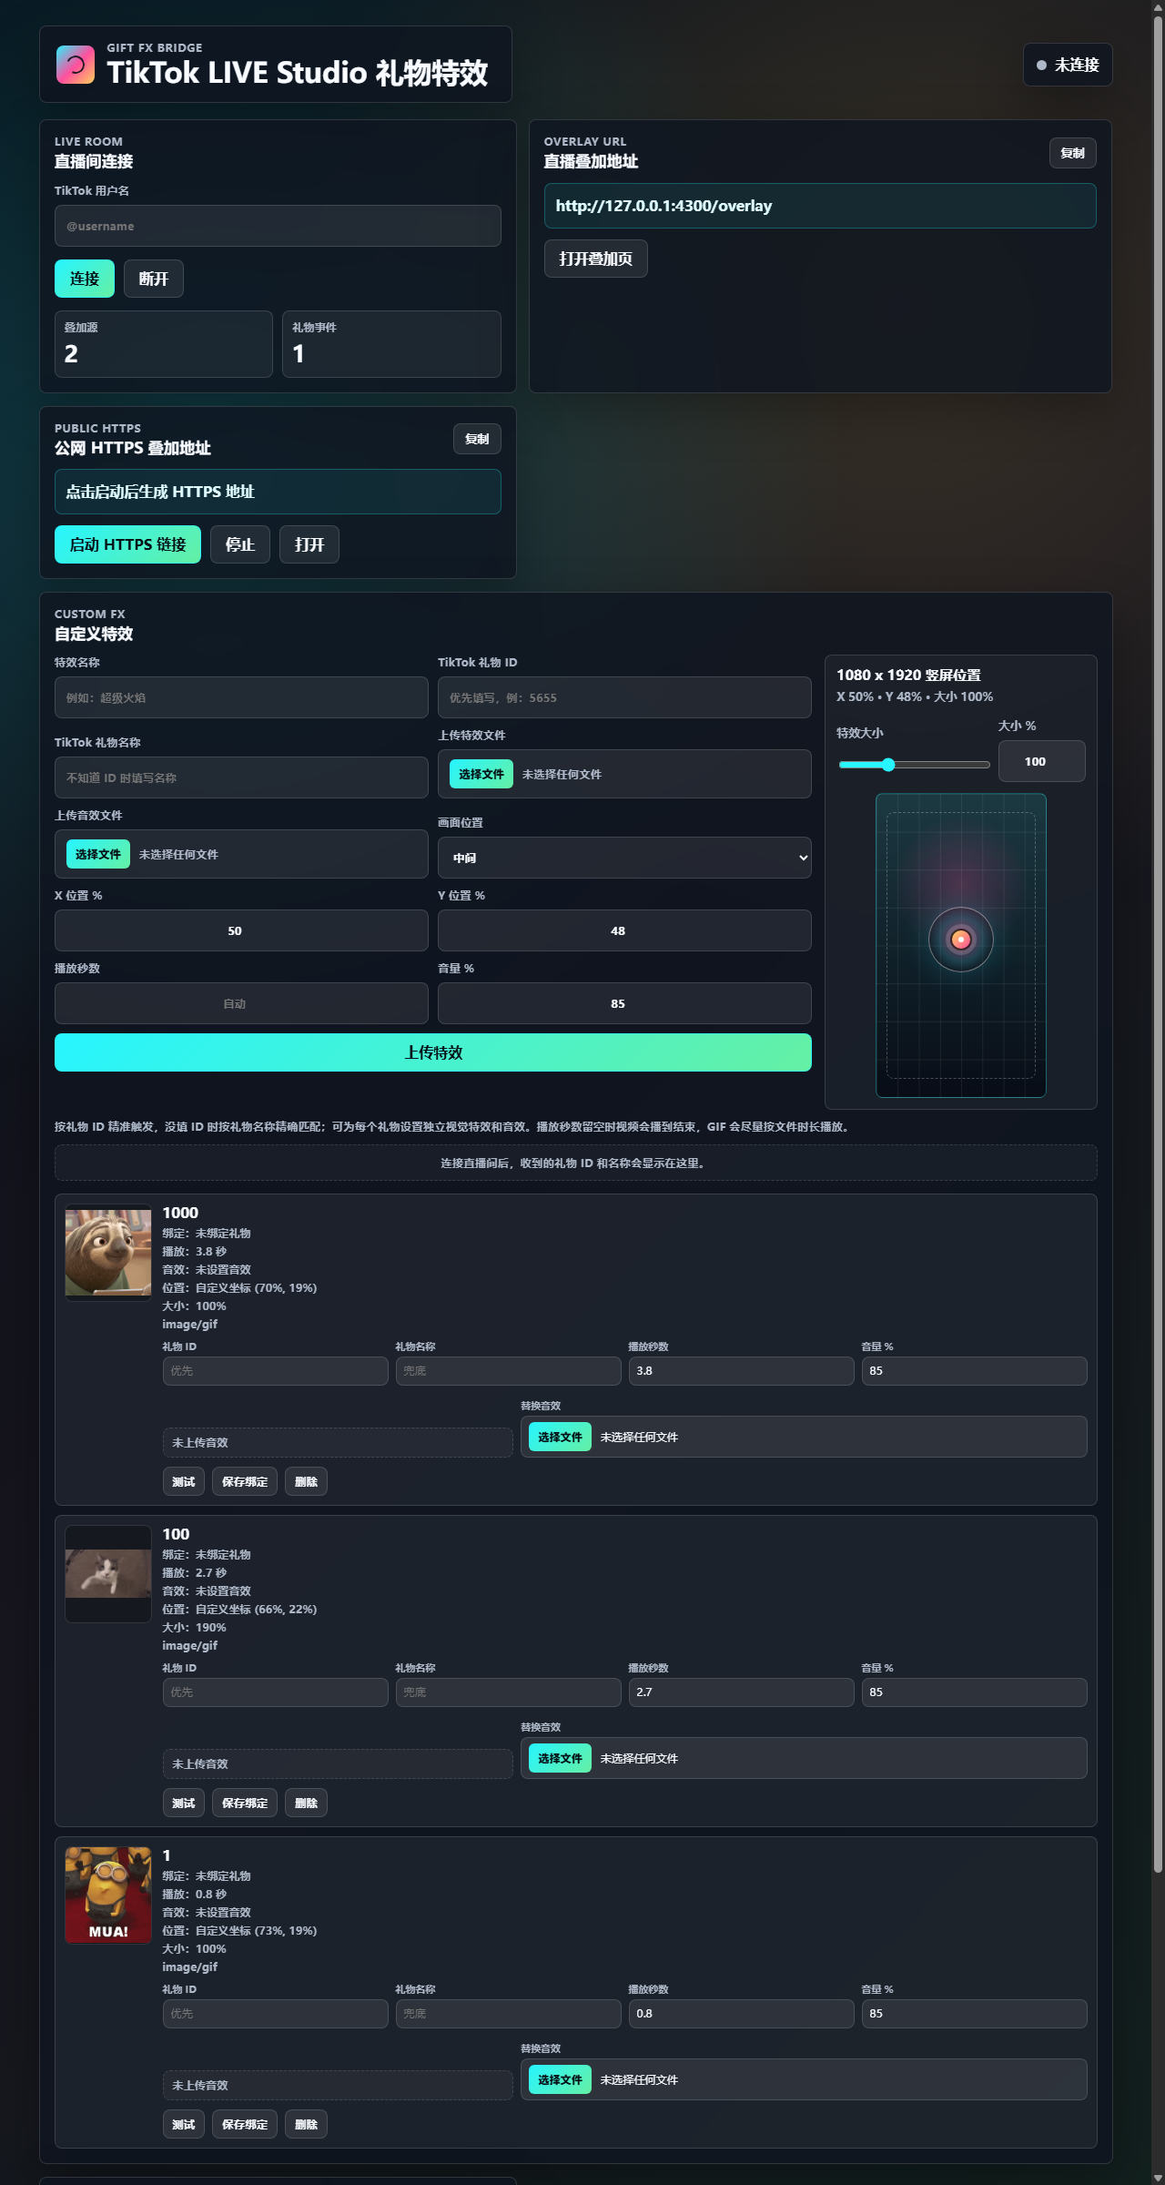Click 礼物 ID field for effect 1000

click(276, 1371)
